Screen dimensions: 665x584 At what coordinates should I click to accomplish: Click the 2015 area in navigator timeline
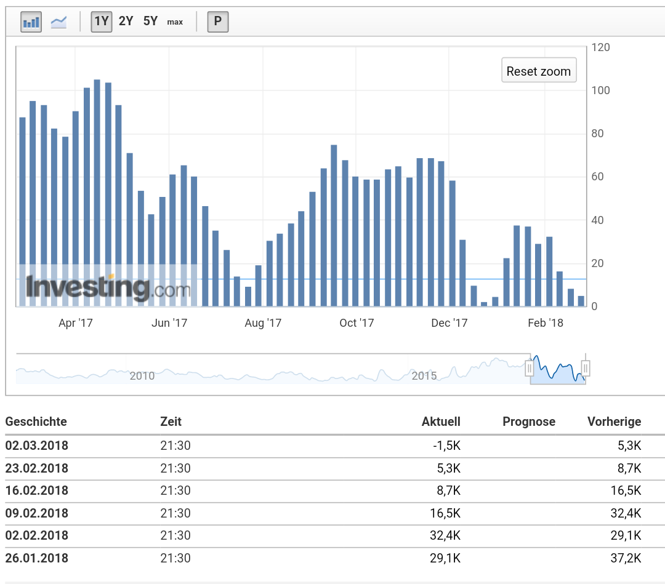pyautogui.click(x=424, y=375)
